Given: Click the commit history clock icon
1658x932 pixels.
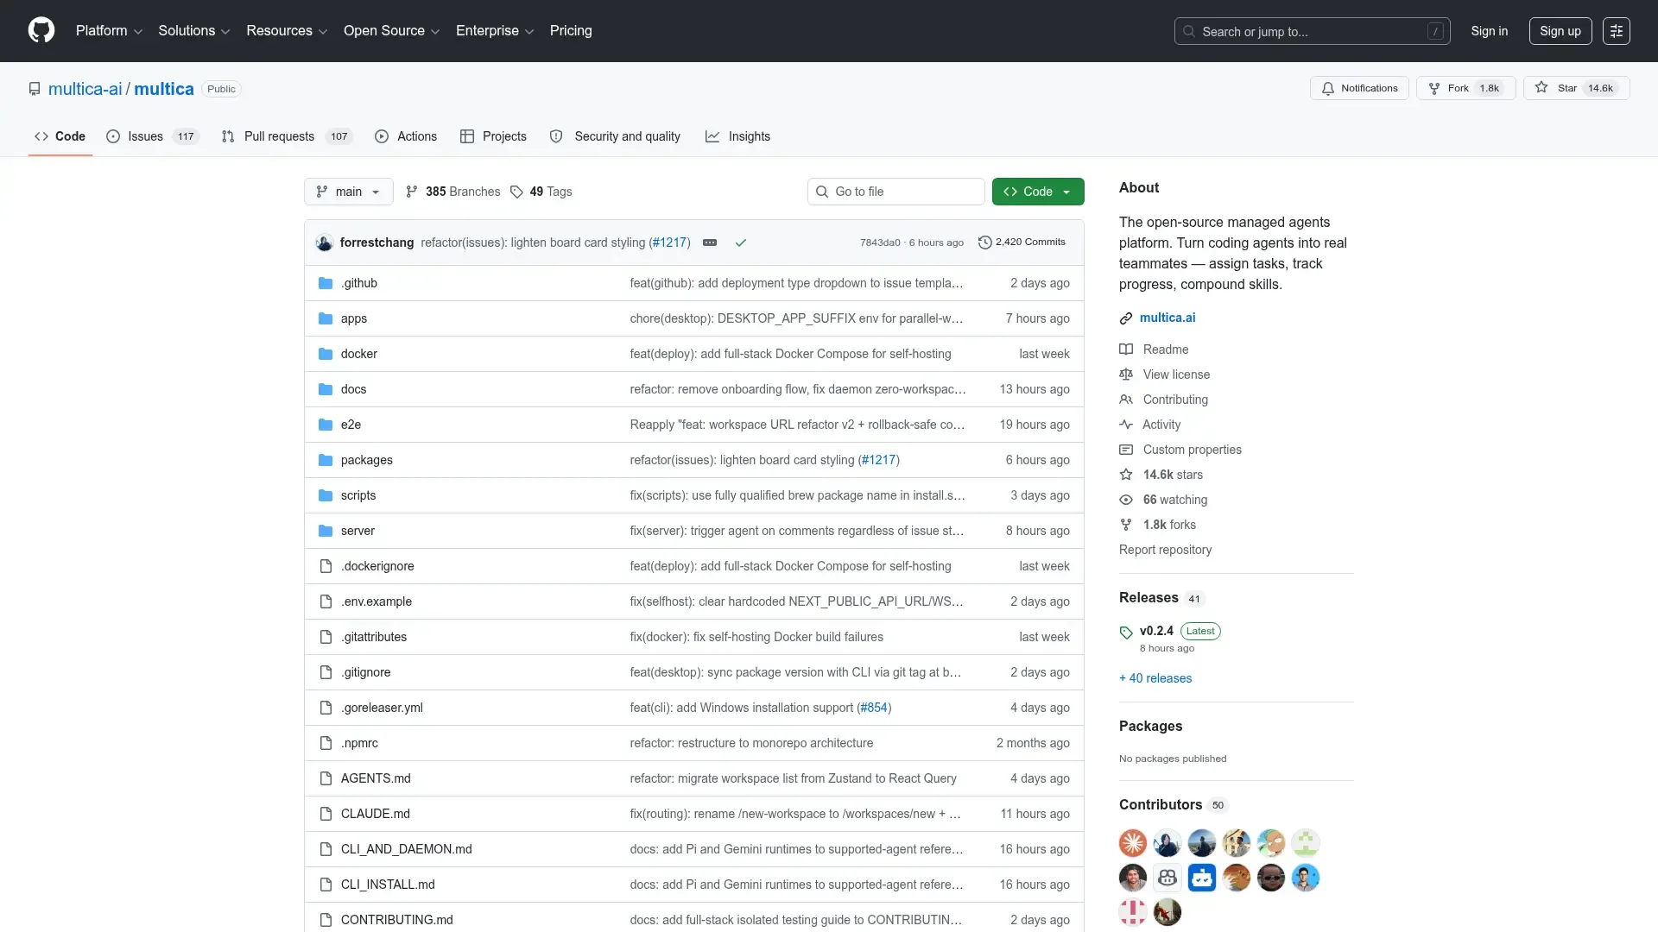Looking at the screenshot, I should (x=984, y=242).
